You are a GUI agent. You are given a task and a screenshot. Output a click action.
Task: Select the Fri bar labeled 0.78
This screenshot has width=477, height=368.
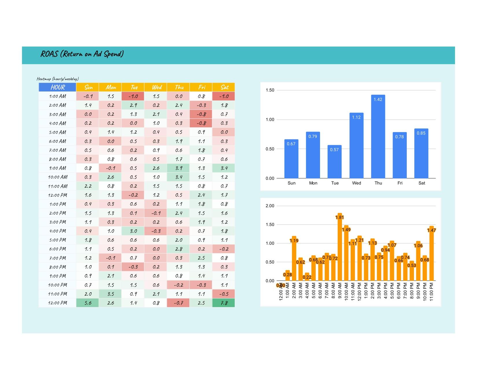click(x=400, y=155)
